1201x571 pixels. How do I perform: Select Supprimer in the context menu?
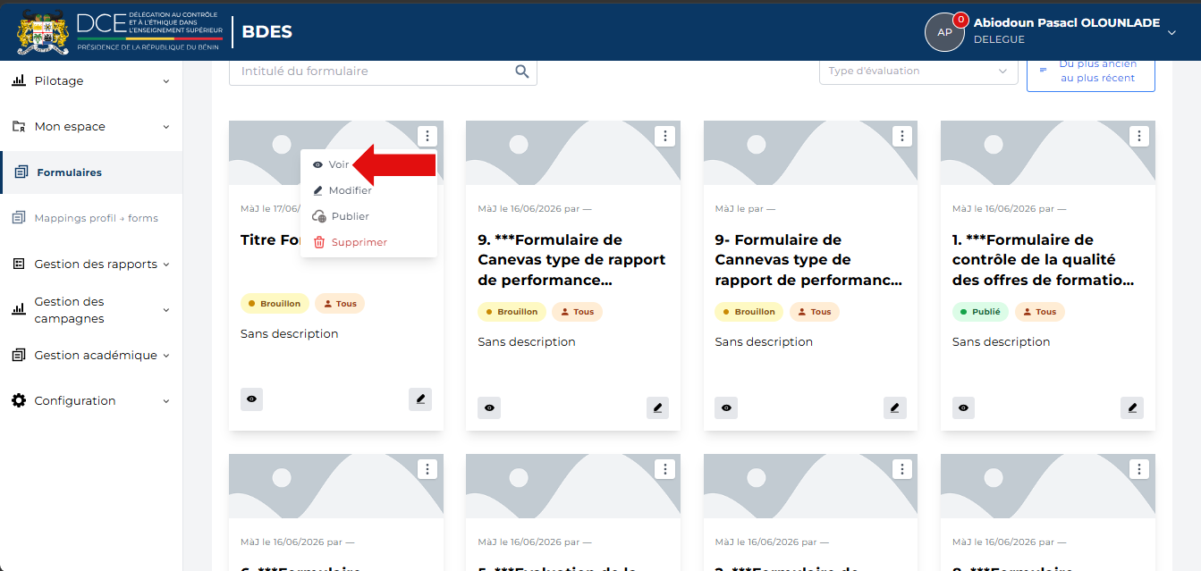coord(368,242)
